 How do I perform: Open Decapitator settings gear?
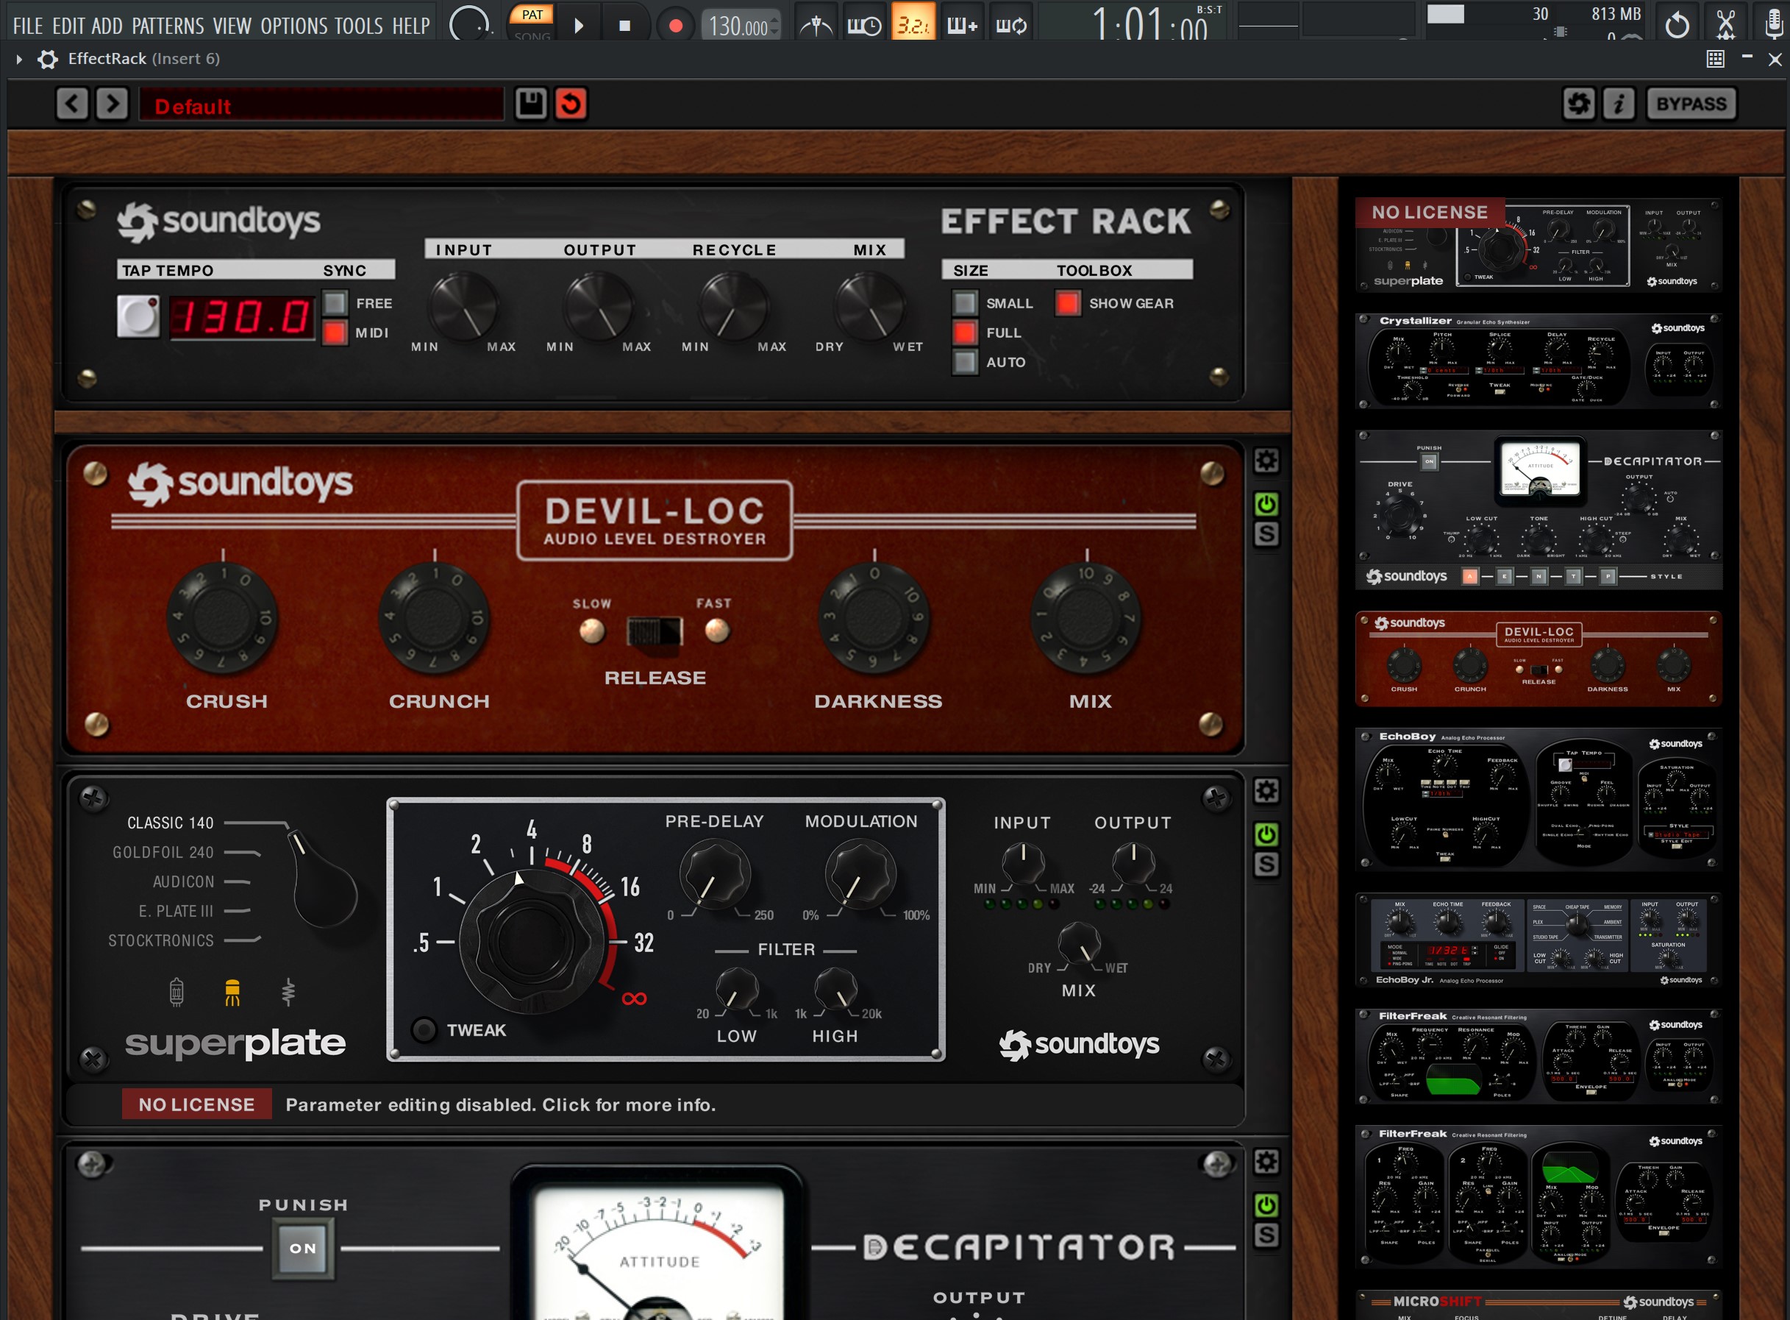pos(1266,1161)
